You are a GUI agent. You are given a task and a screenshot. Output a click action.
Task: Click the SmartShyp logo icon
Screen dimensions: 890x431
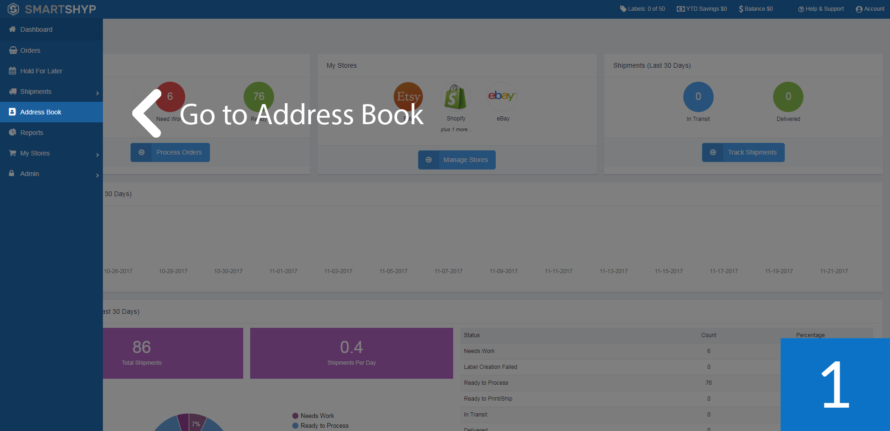click(13, 9)
